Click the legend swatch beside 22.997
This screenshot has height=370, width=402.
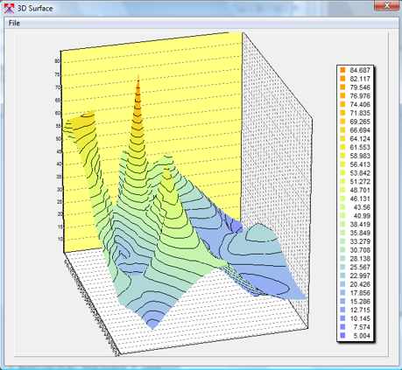click(x=342, y=276)
